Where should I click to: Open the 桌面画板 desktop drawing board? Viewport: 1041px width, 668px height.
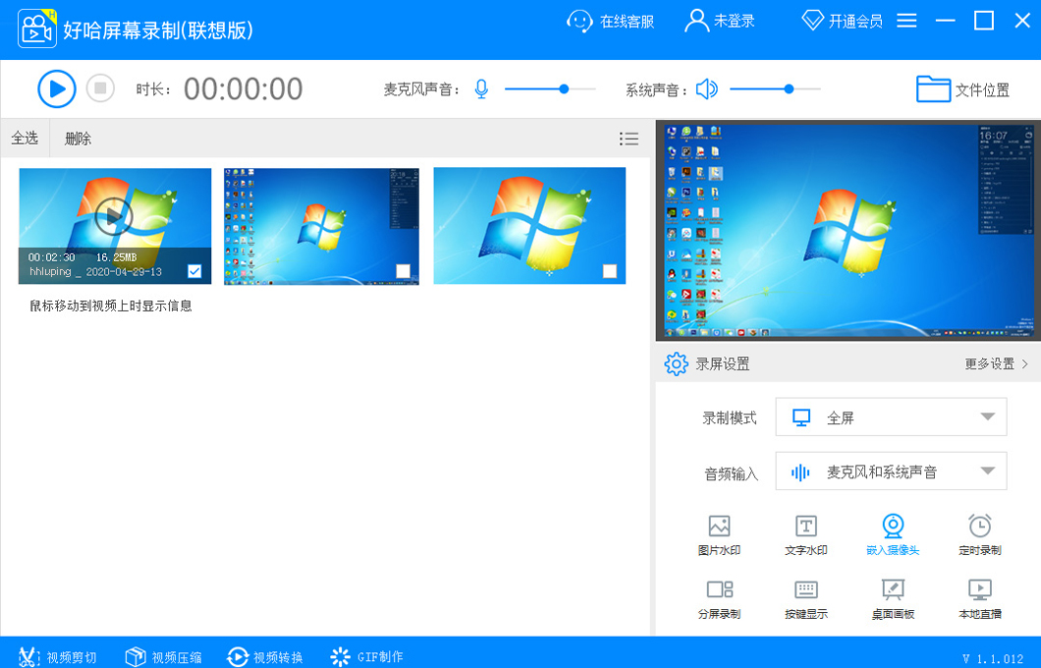pos(893,597)
